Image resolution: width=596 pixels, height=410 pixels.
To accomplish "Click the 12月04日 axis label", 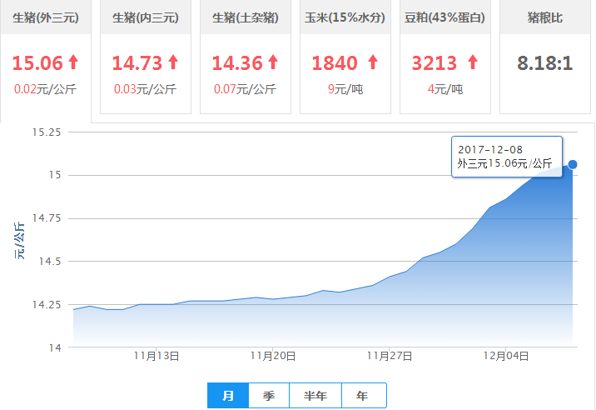I will tap(506, 357).
